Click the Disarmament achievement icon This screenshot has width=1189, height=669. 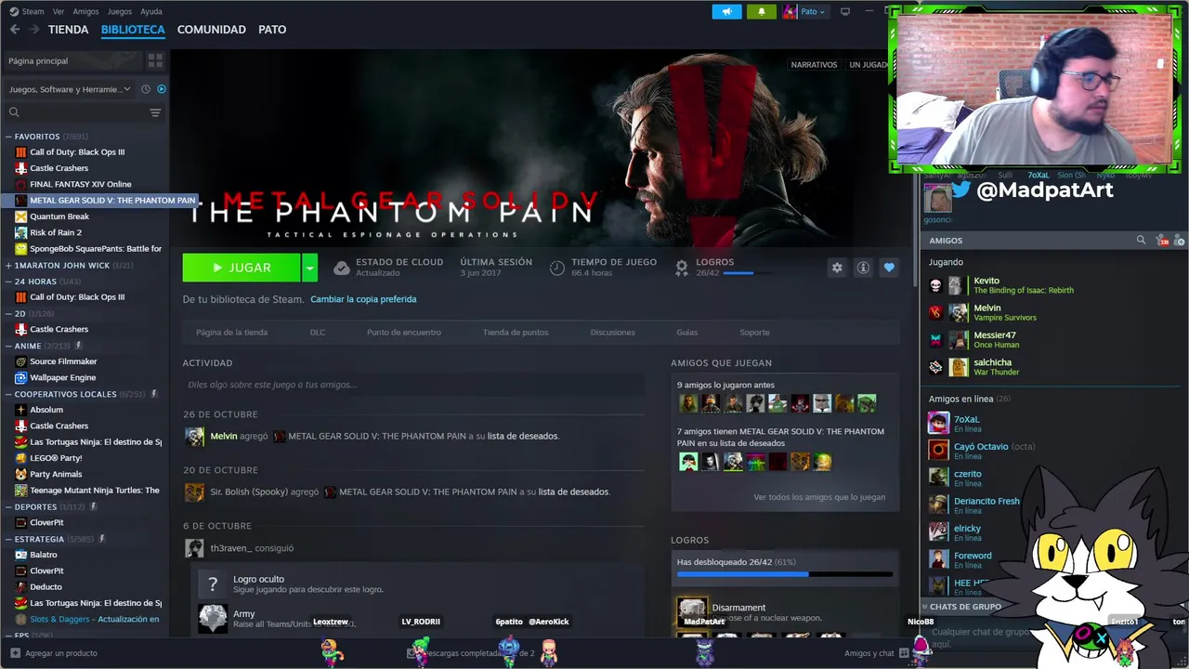pyautogui.click(x=692, y=612)
